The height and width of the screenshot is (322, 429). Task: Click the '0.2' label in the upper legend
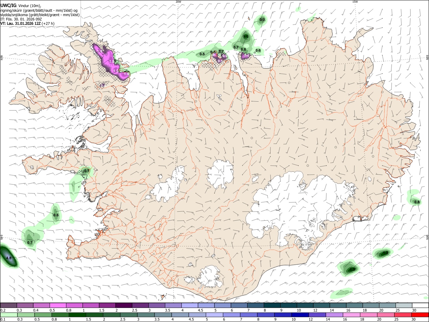click(x=3, y=310)
